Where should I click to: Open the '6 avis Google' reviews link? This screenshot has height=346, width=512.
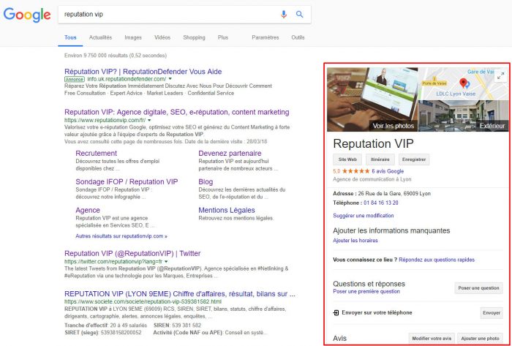[x=388, y=171]
